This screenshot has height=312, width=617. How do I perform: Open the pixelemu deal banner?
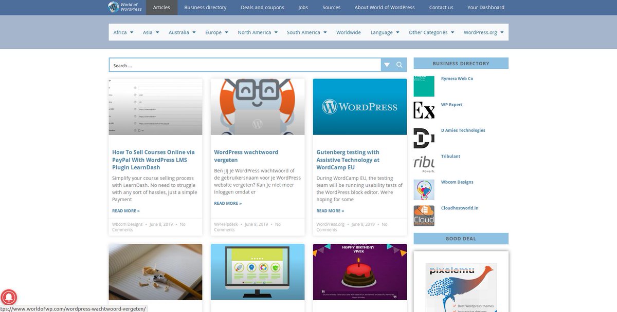tap(461, 287)
